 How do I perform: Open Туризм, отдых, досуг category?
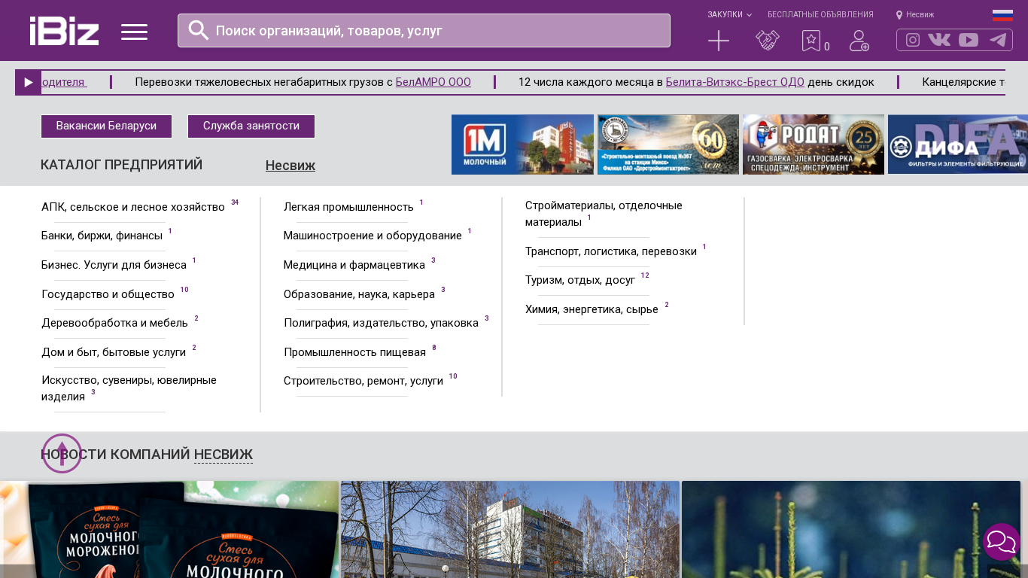[579, 280]
